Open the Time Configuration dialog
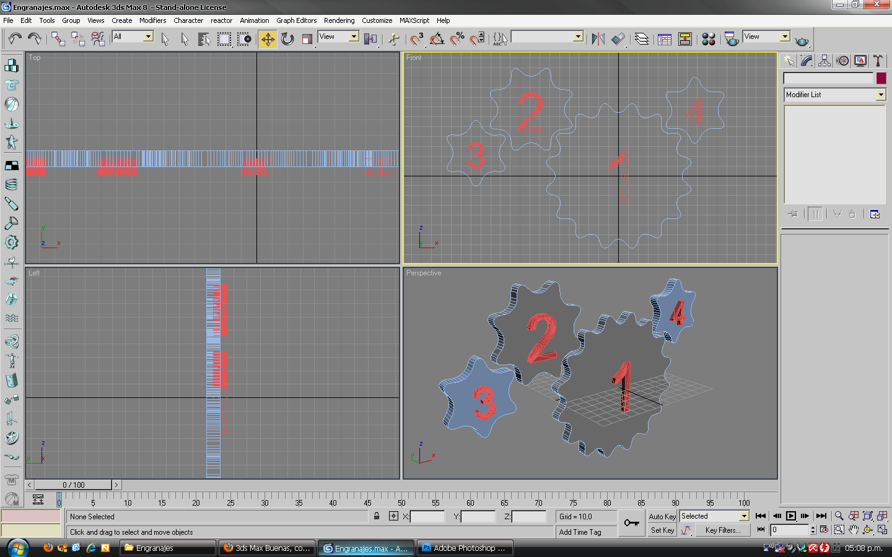Image resolution: width=892 pixels, height=557 pixels. point(824,530)
